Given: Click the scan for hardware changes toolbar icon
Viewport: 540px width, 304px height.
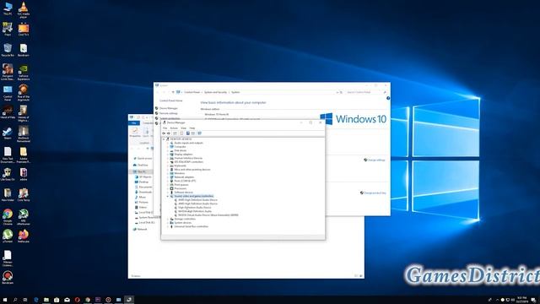Looking at the screenshot, I should tap(199, 133).
